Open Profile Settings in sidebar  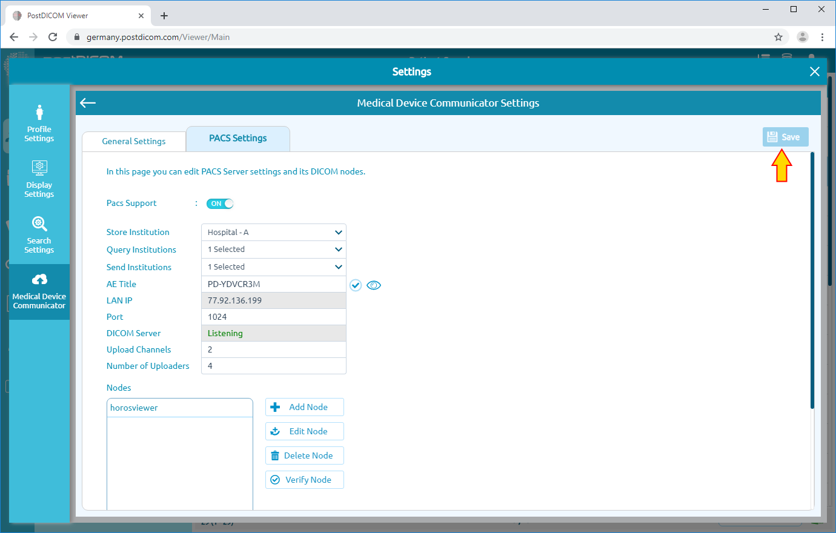[39, 124]
